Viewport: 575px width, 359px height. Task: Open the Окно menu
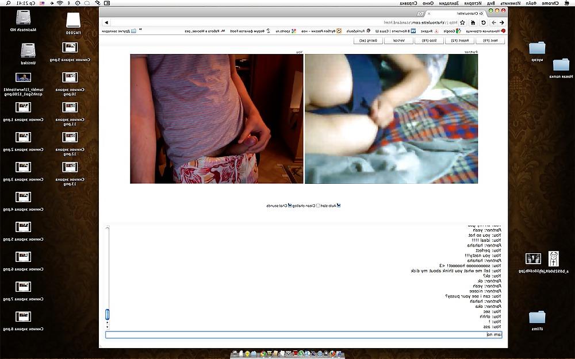point(428,3)
